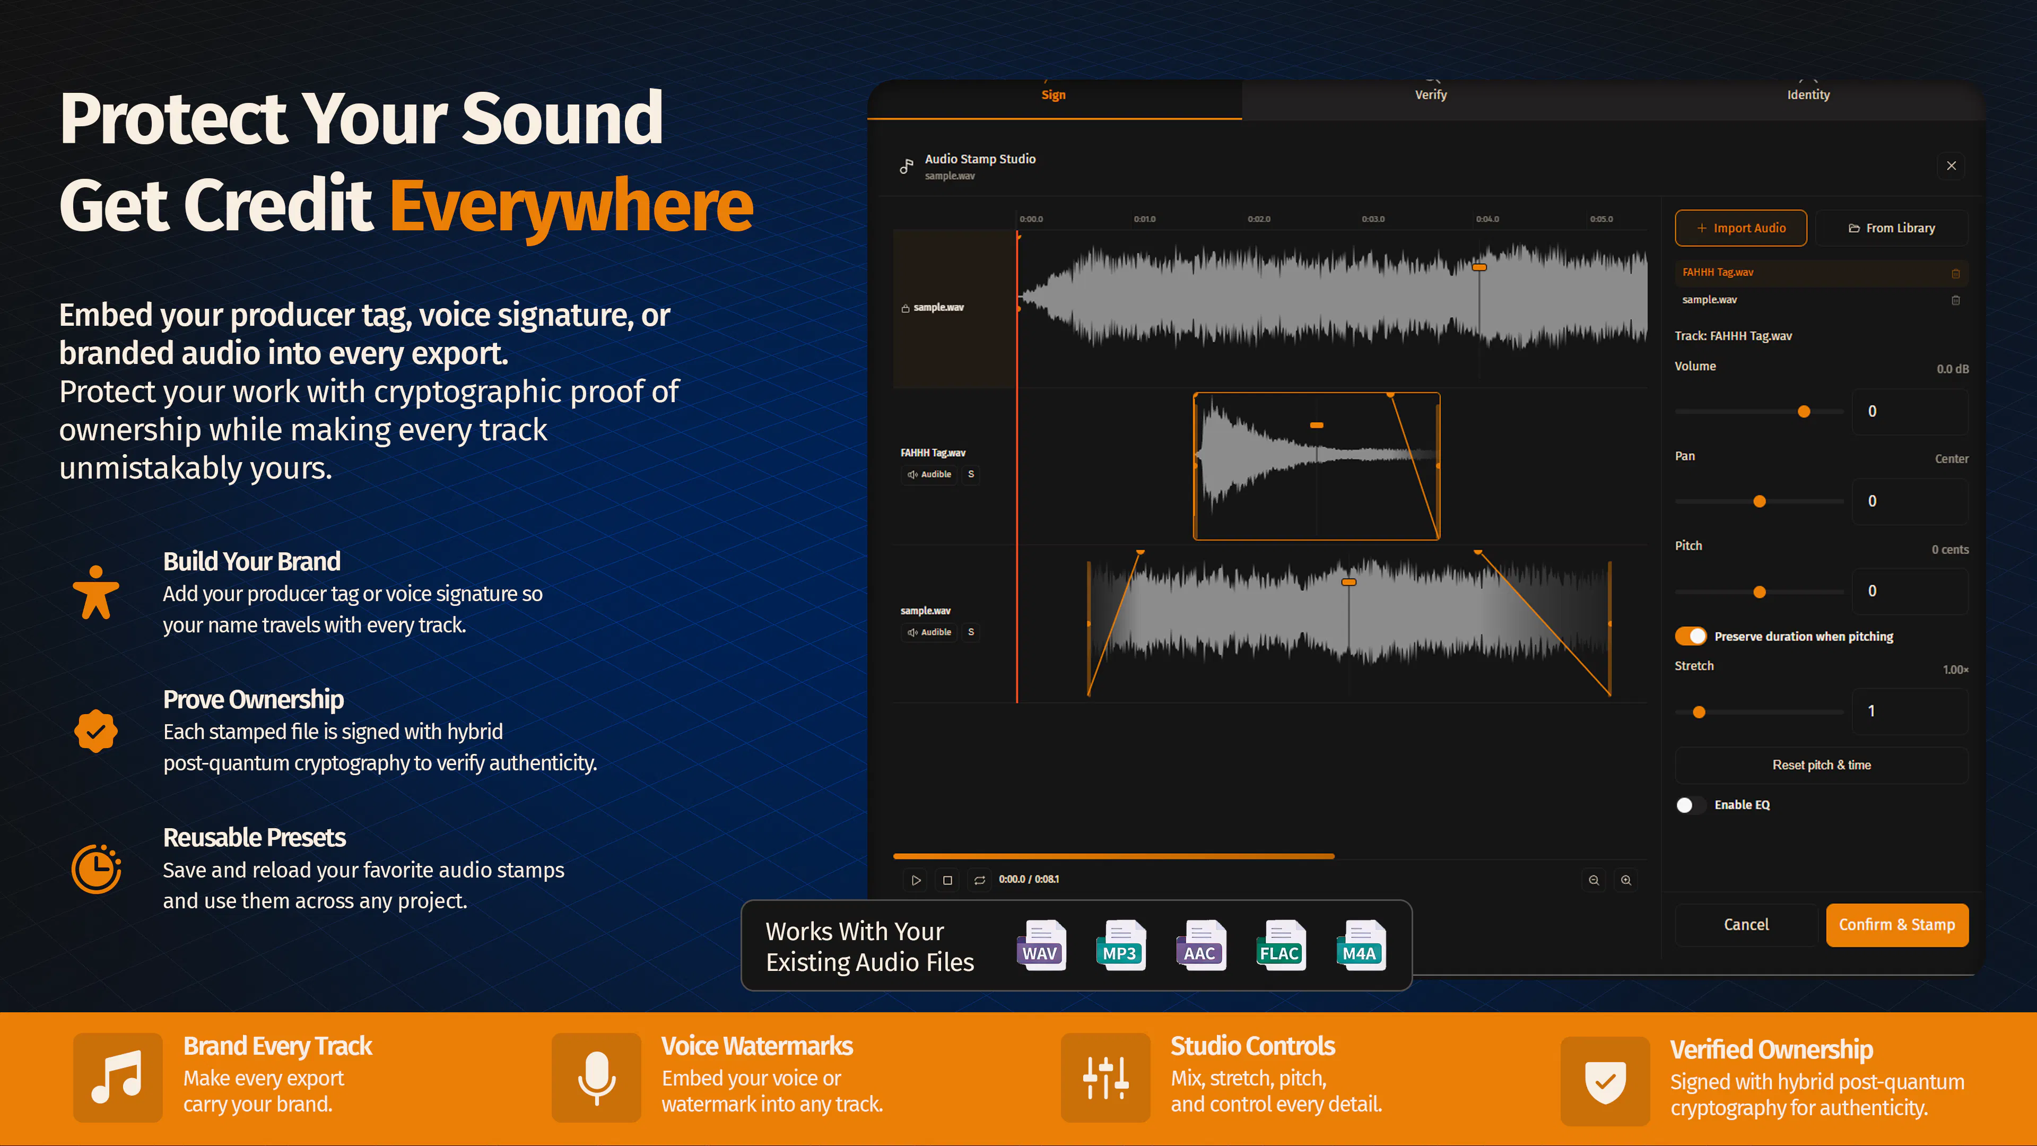Click the Reusable Presets clock icon
This screenshot has width=2037, height=1146.
pyautogui.click(x=97, y=869)
